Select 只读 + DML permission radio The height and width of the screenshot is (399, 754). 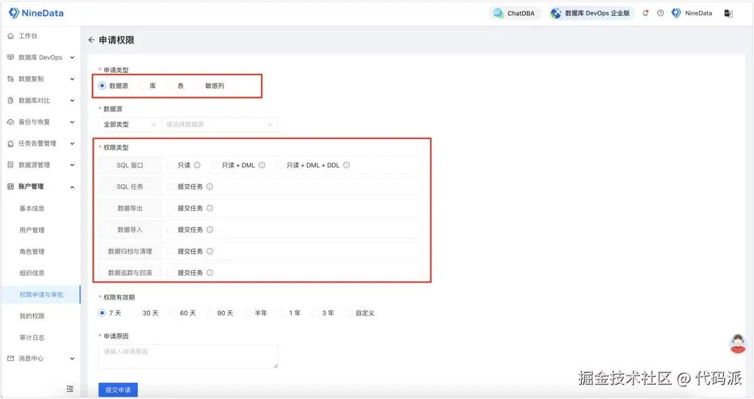214,165
